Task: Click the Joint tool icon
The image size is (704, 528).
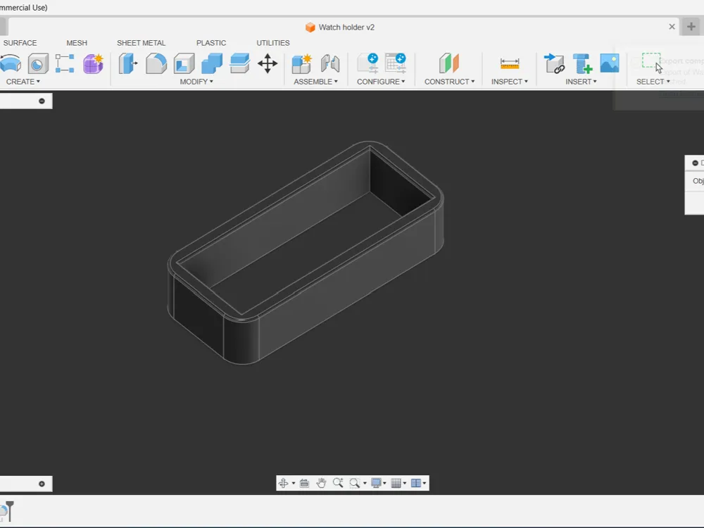Action: [x=330, y=63]
